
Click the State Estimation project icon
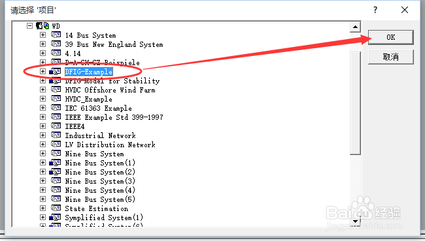[56, 208]
